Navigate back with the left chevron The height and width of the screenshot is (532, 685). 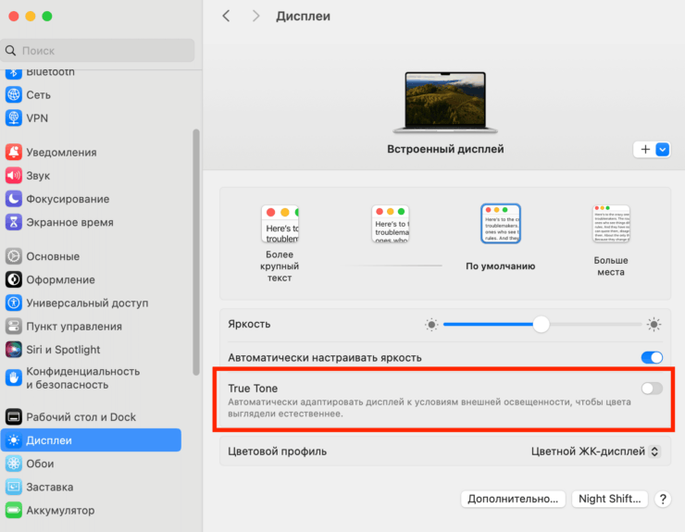coord(227,17)
